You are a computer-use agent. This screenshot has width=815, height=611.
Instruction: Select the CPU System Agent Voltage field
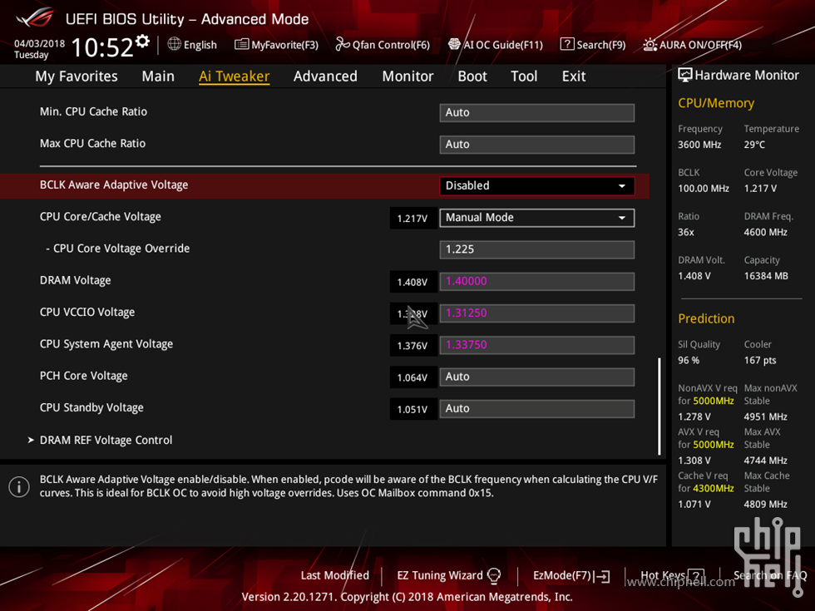pos(536,345)
